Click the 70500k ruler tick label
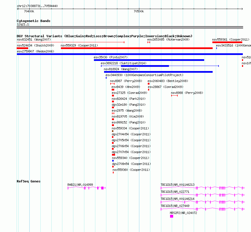Screen dimensions: 251x232 click(x=139, y=11)
